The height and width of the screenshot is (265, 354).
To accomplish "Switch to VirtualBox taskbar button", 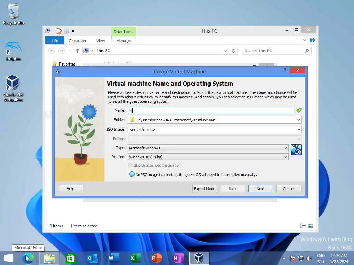I will [199, 258].
